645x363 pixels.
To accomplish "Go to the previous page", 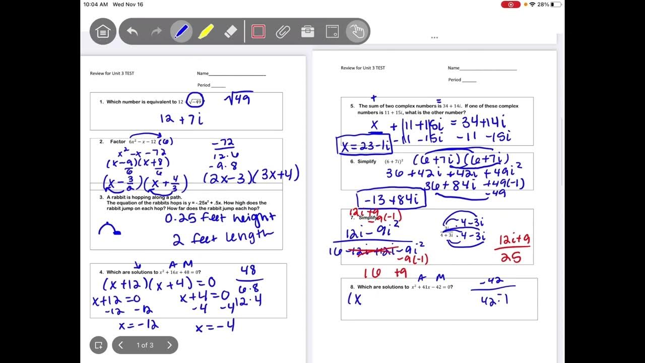I will tap(121, 345).
